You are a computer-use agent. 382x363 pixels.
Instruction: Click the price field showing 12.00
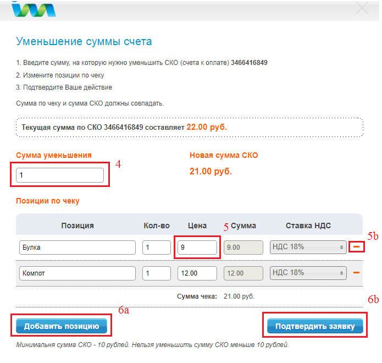point(197,273)
